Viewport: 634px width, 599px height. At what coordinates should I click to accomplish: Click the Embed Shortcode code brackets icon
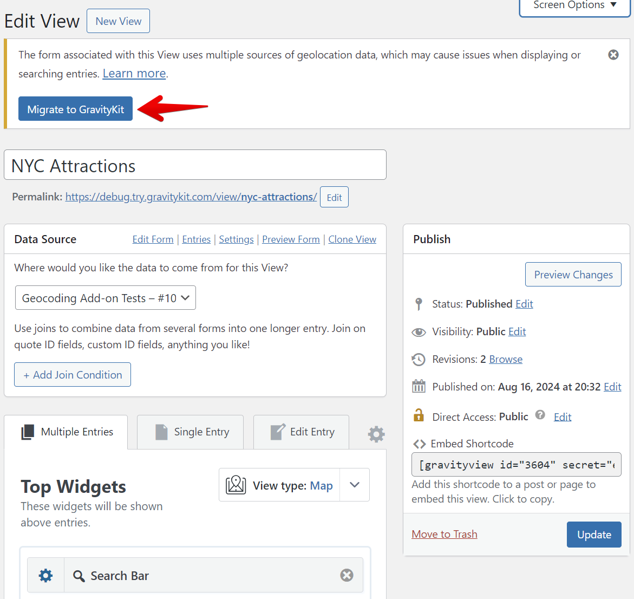[x=419, y=444]
